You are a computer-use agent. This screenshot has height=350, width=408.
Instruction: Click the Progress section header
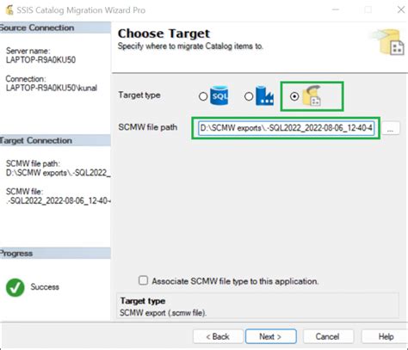(x=55, y=254)
